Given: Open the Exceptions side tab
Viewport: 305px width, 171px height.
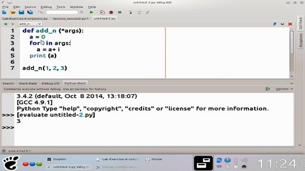Looking at the screenshot, I should (301, 40).
